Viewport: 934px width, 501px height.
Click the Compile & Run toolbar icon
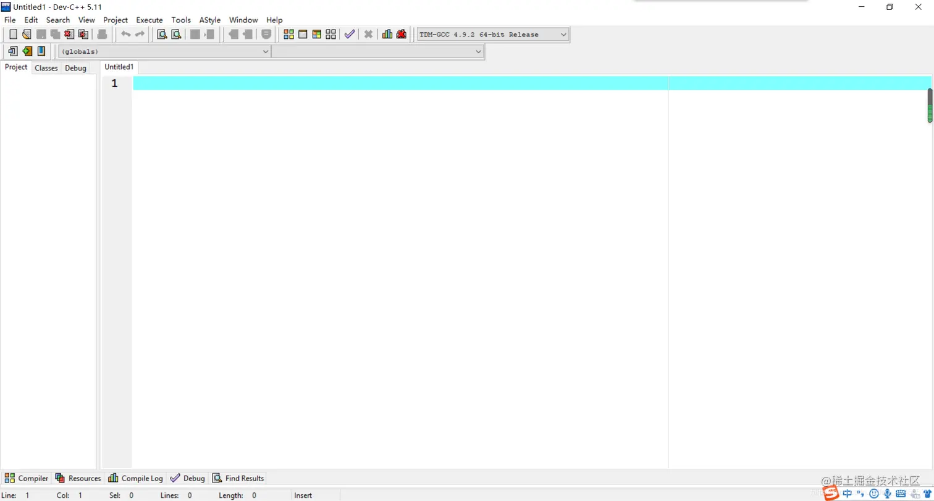317,35
